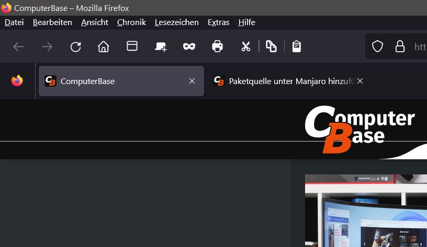Copy selection with the copy icon
The height and width of the screenshot is (247, 427).
pos(271,46)
